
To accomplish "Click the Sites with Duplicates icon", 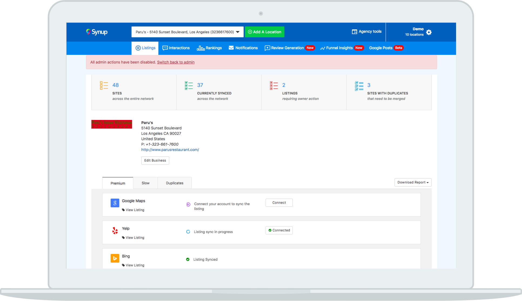I will [x=359, y=86].
